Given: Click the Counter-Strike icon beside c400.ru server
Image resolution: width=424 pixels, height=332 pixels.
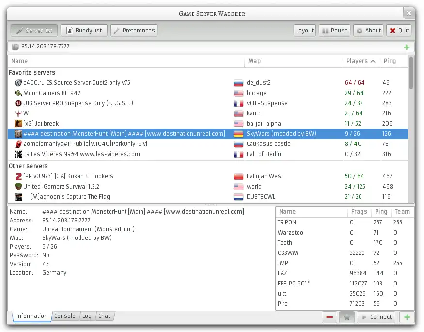Looking at the screenshot, I should [x=18, y=83].
